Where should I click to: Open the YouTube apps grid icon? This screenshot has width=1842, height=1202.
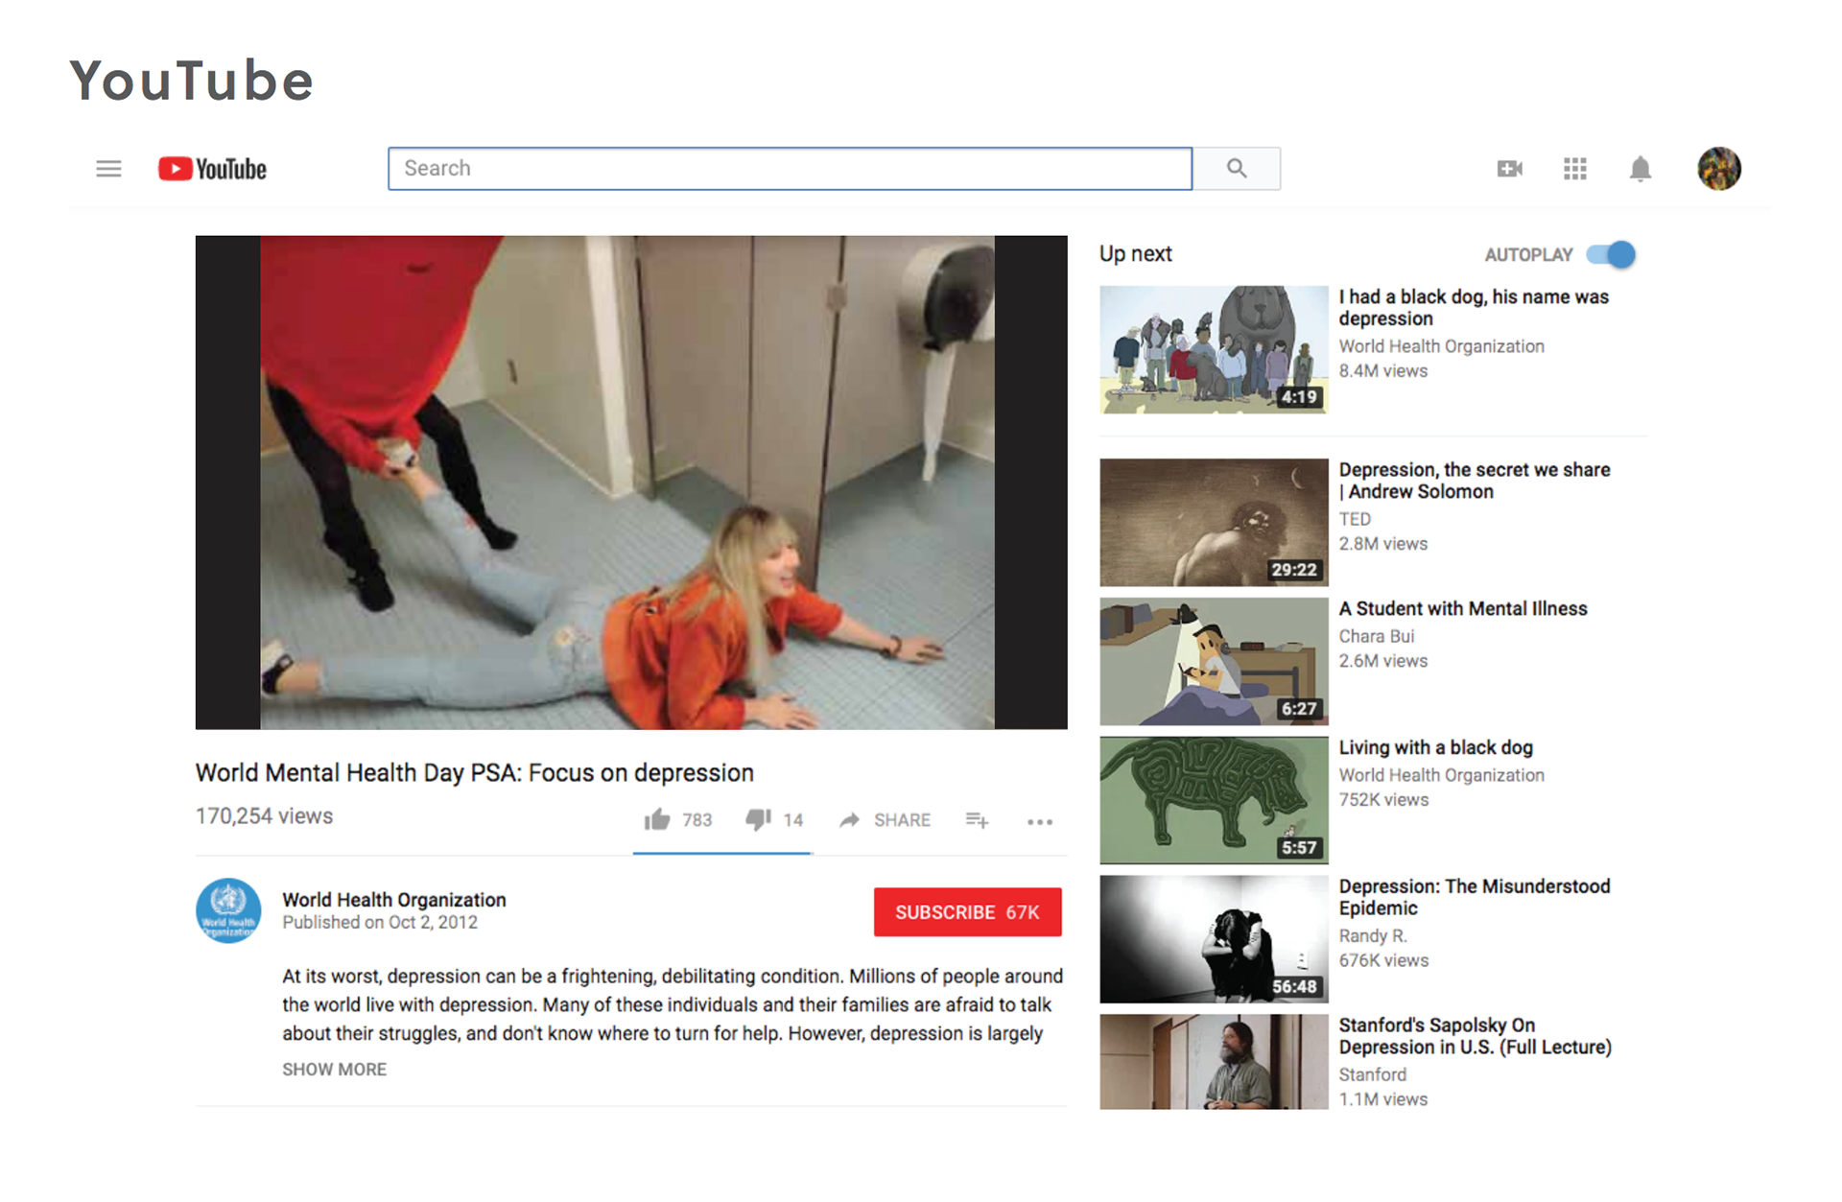click(1574, 169)
